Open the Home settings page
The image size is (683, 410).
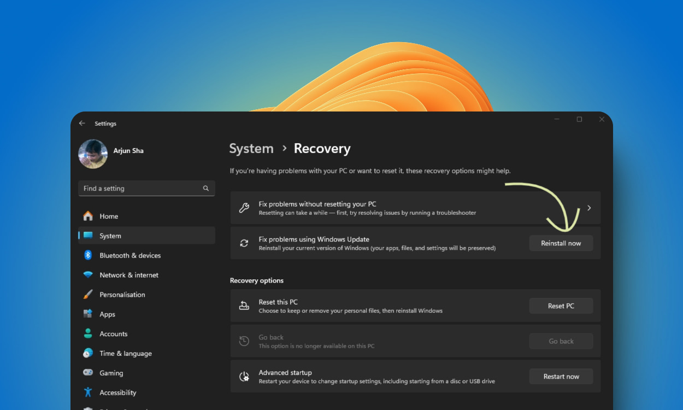(146, 216)
